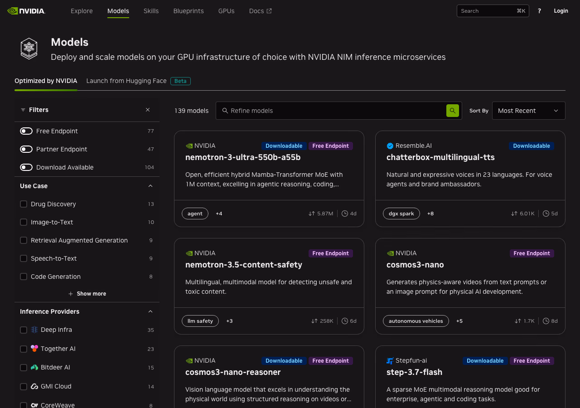
Task: Open the Most Recent sort dropdown
Action: tap(529, 111)
